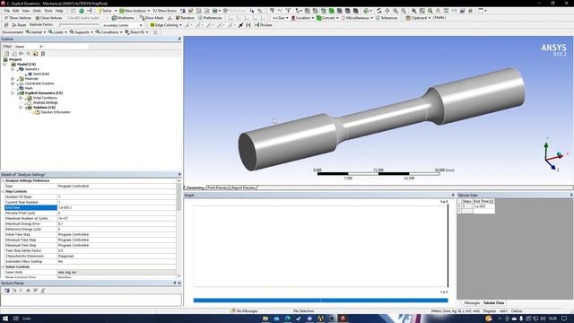Open the Miscellaneous dropdown
The width and height of the screenshot is (574, 323).
[357, 18]
